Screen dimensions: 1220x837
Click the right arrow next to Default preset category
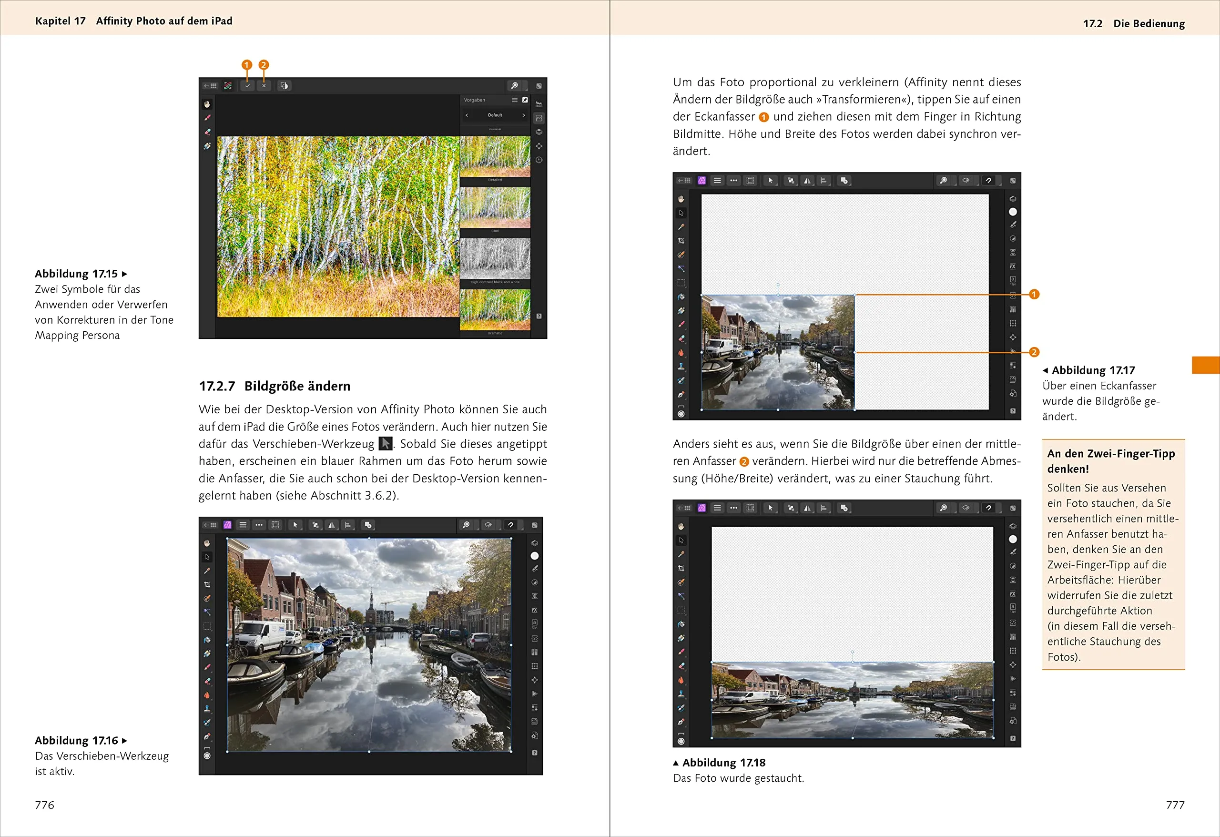click(523, 115)
